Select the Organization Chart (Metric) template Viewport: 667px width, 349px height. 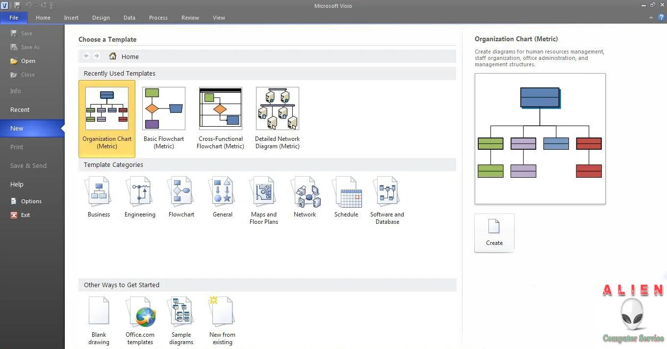107,119
